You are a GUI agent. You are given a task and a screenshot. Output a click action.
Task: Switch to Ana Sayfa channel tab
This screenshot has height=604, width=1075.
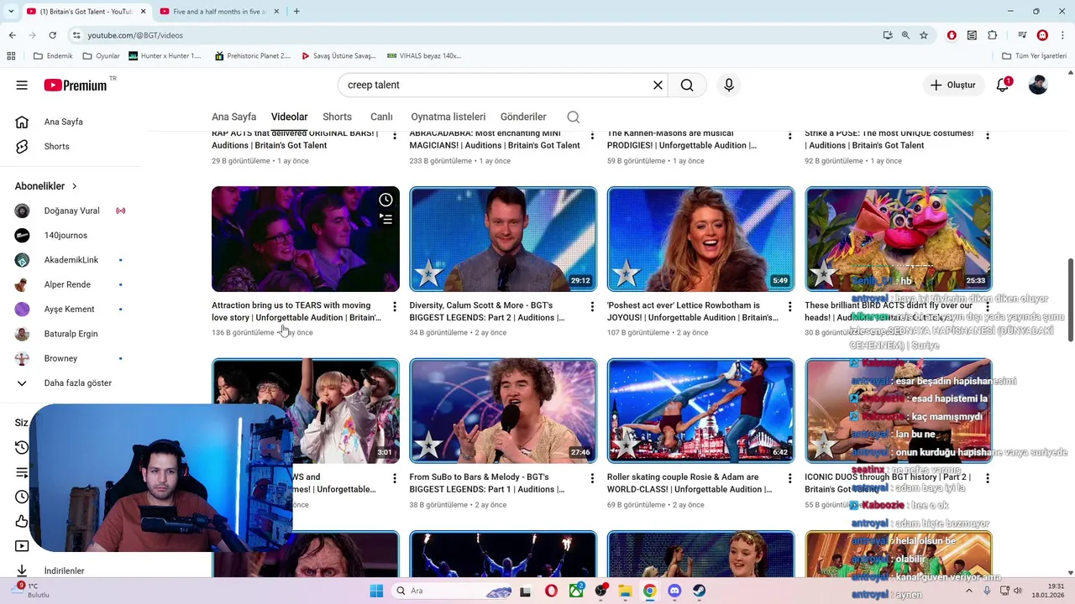coord(233,117)
